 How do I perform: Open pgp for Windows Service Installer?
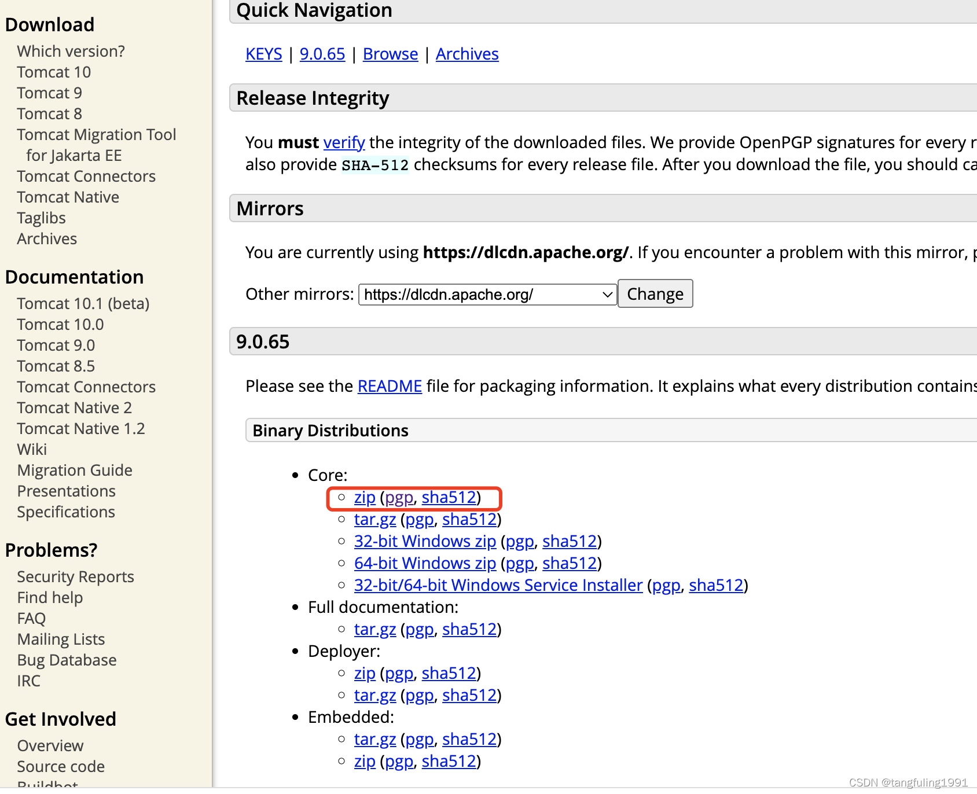(666, 586)
